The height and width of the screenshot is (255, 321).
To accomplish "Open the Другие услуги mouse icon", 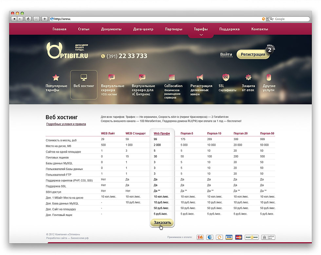I will point(269,77).
